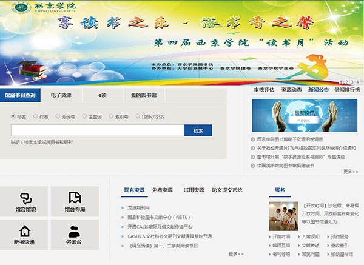Open the 借阅排行榜 tab
Viewport: 364px width, 265px height.
347,90
